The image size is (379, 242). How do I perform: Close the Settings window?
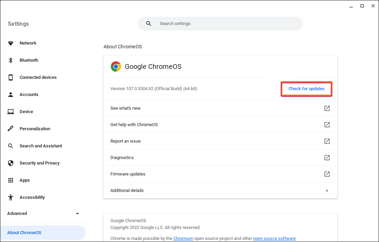coord(373,6)
